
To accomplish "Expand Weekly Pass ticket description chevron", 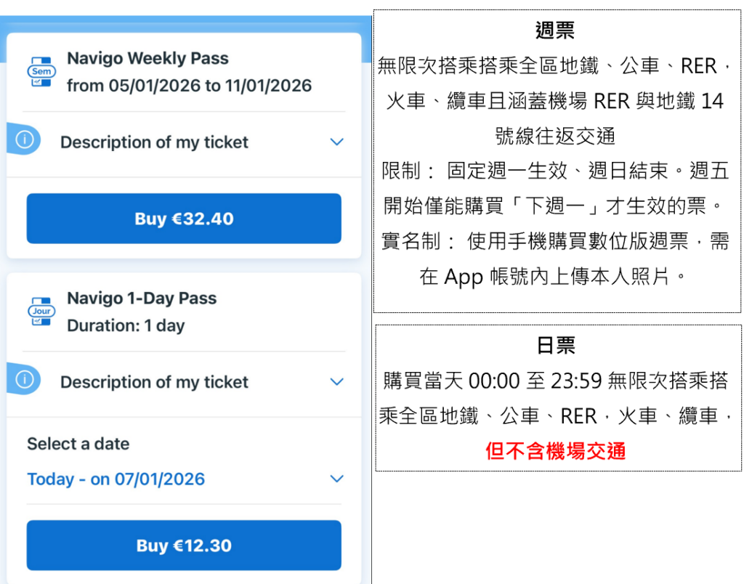I will 336,142.
